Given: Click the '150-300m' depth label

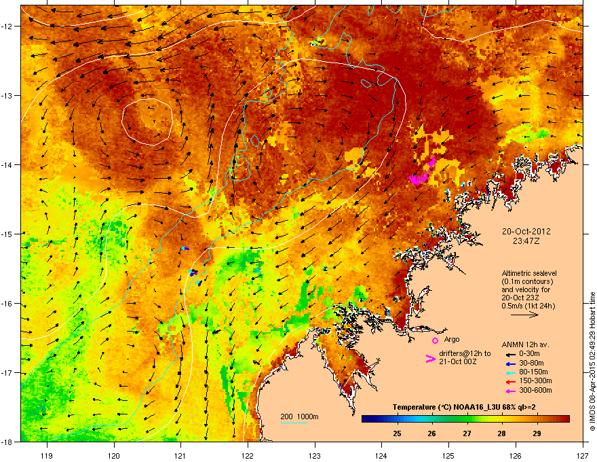Looking at the screenshot, I should [535, 380].
